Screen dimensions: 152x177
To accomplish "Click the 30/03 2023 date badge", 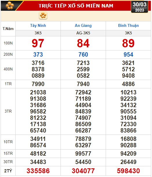I will pos(140,7).
